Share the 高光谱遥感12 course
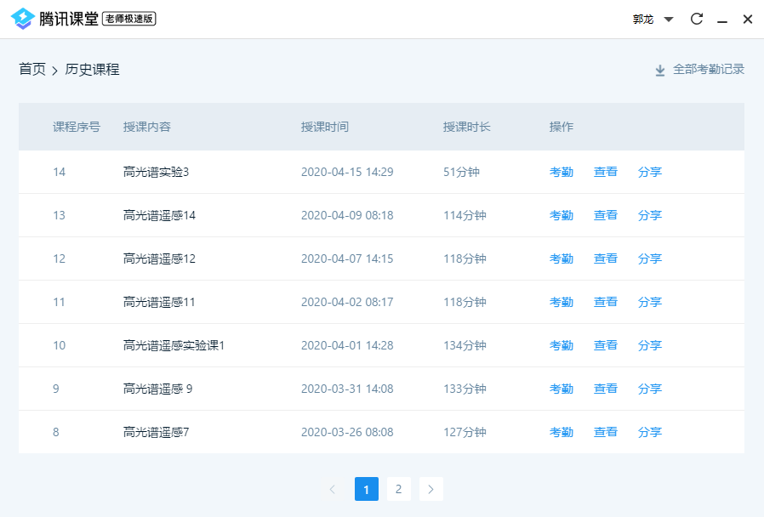Screen dimensions: 764x517 [650, 258]
